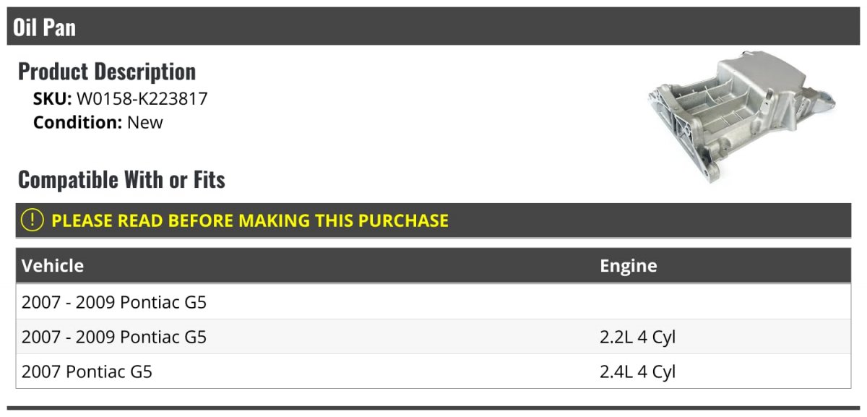The height and width of the screenshot is (417, 867).
Task: Click the Vehicle column header
Action: pos(53,266)
